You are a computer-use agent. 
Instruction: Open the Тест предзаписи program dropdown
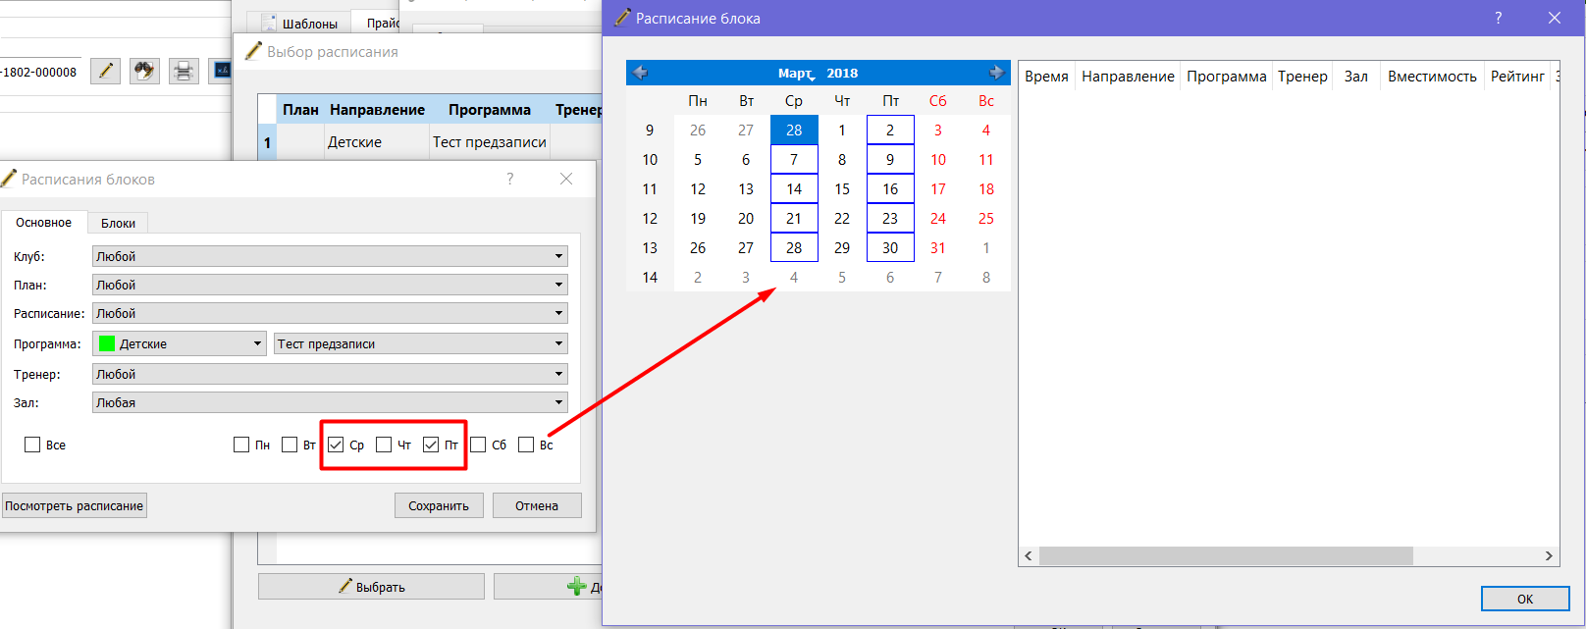(420, 343)
